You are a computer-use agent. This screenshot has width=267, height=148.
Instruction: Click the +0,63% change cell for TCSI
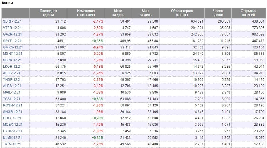point(98,99)
